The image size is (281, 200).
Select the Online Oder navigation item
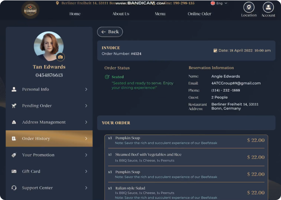tap(199, 14)
